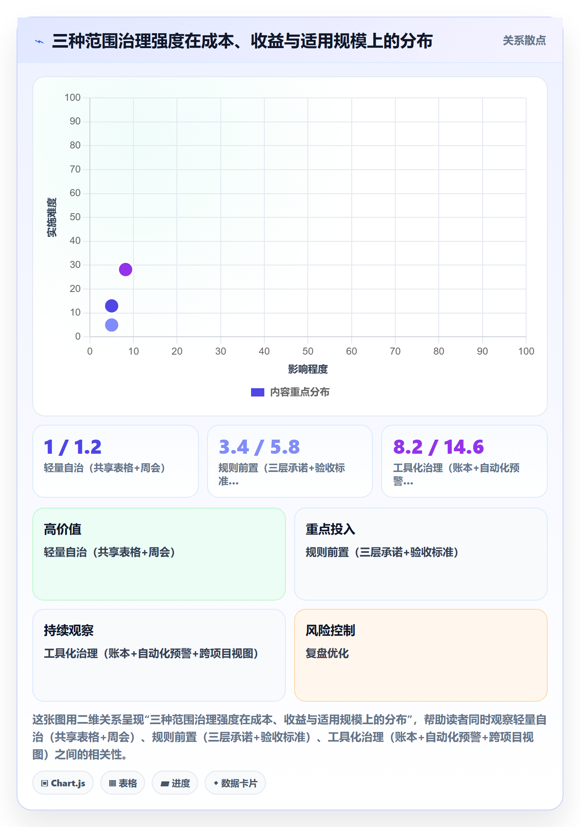Select the 1 / 1.2 data card value
The width and height of the screenshot is (580, 827).
pos(72,447)
